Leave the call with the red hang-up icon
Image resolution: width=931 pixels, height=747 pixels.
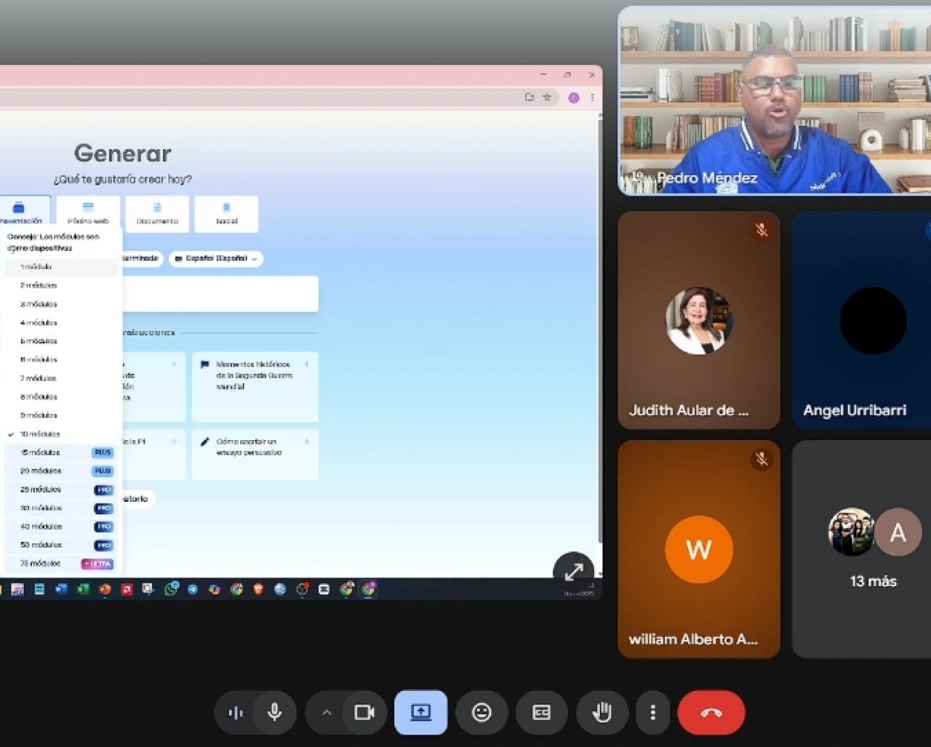(x=711, y=712)
